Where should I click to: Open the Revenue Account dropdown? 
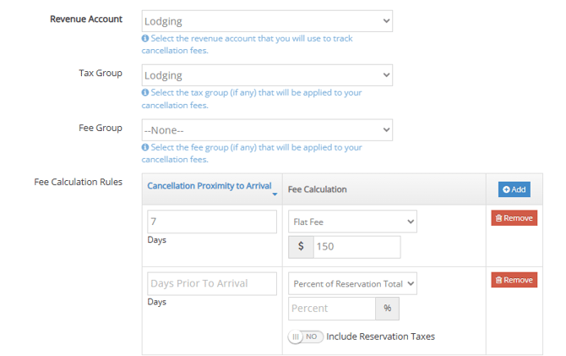[x=267, y=20]
